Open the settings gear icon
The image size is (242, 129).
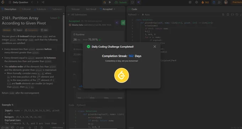pyautogui.click(x=196, y=2)
